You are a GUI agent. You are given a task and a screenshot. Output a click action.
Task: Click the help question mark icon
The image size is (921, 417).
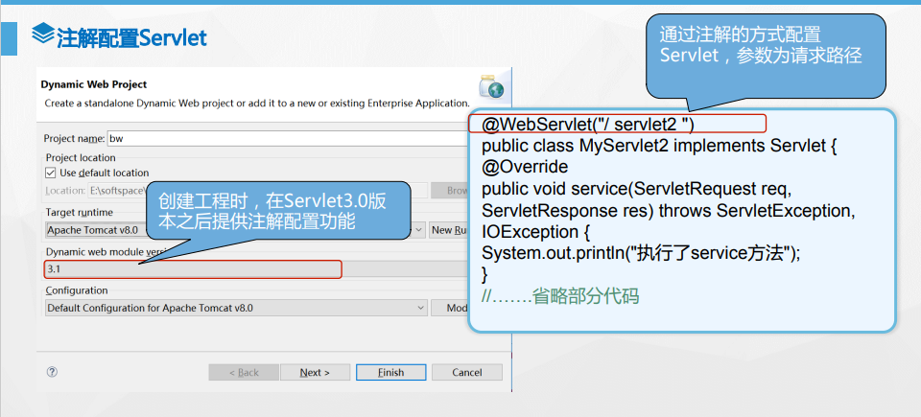point(52,372)
